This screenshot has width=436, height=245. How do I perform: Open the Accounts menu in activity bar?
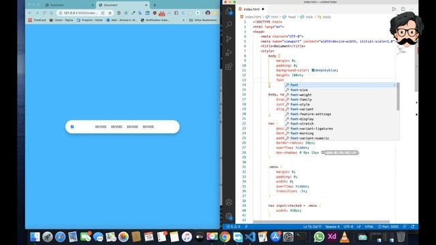229,203
